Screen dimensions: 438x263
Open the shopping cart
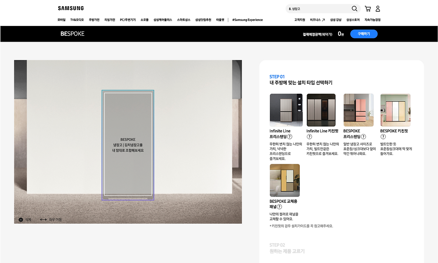point(368,9)
